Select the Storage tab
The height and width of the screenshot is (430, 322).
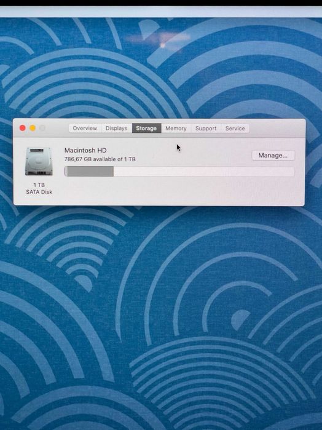click(146, 128)
